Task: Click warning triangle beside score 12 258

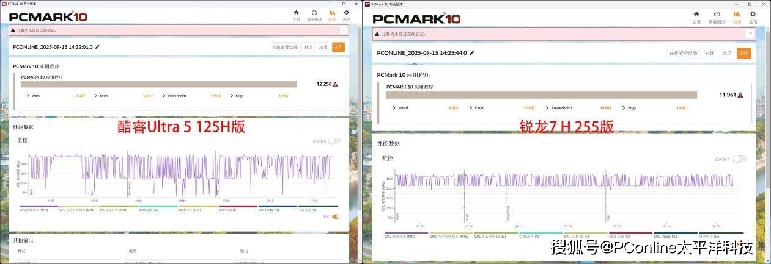Action: click(x=336, y=84)
